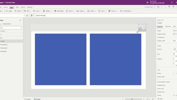Click the zoom out minus button
The image size is (177, 100).
tap(123, 99)
